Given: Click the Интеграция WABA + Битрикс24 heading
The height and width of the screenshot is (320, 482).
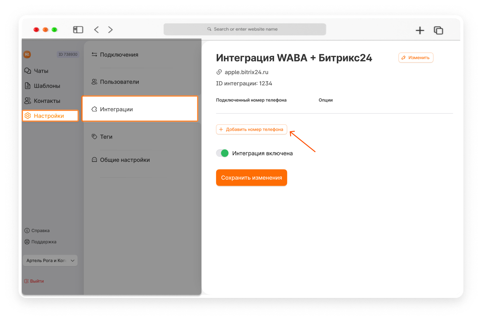Looking at the screenshot, I should coord(294,58).
